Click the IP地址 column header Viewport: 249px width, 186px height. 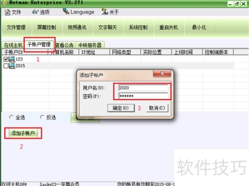(94, 52)
